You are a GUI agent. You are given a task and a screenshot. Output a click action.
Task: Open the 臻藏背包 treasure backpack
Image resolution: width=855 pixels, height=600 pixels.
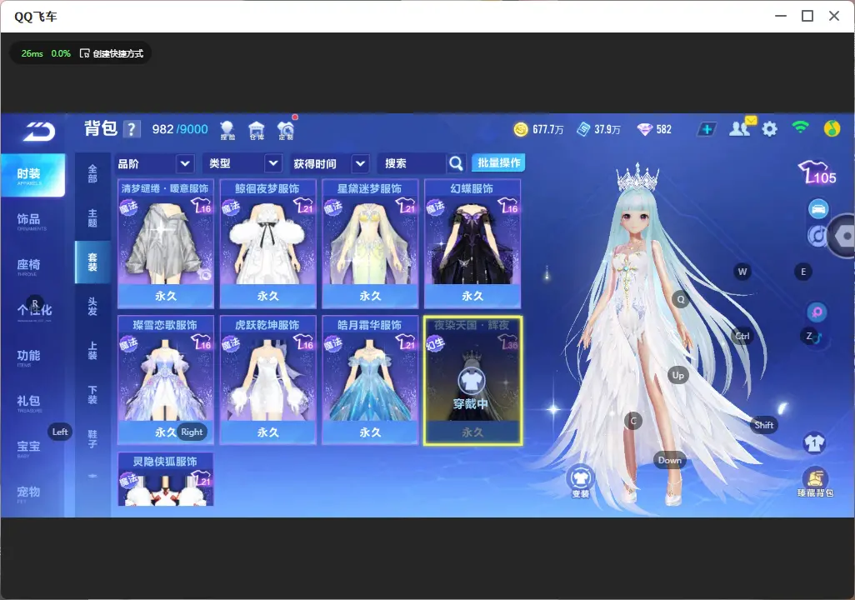(x=815, y=482)
